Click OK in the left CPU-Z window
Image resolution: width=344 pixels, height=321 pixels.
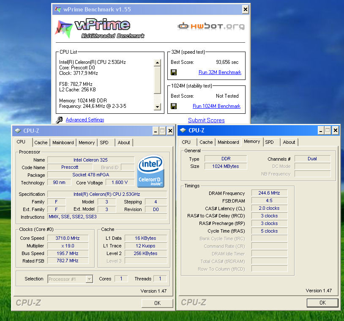coord(157,303)
